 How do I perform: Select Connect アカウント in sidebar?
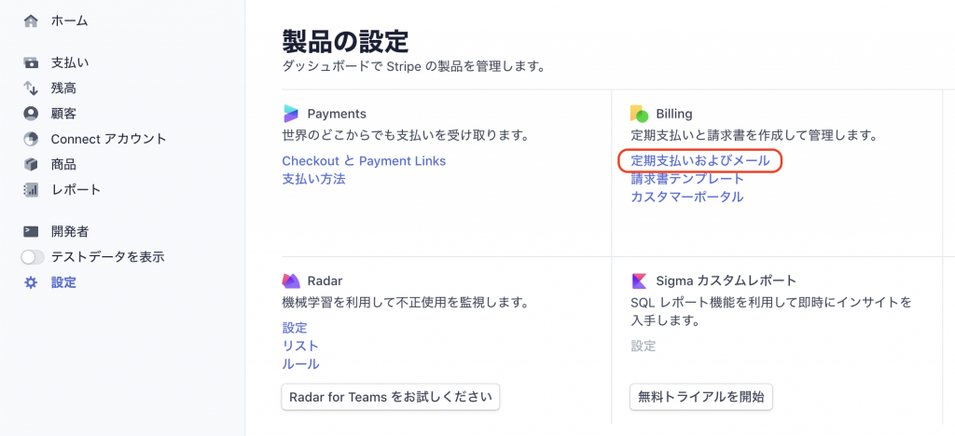click(108, 139)
